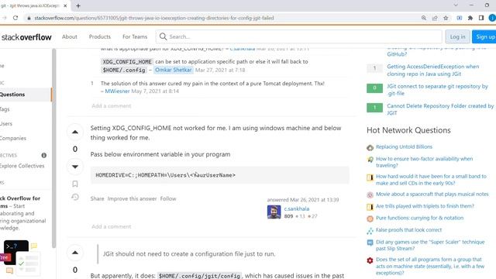The width and height of the screenshot is (496, 279).
Task: Open False proofs that look correct
Action: click(408, 230)
